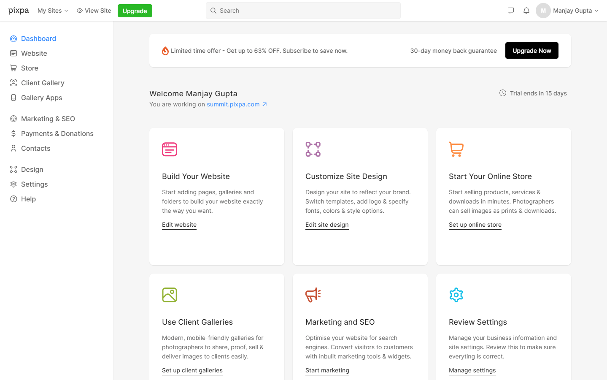
Task: Click the Edit site design link
Action: (x=327, y=225)
